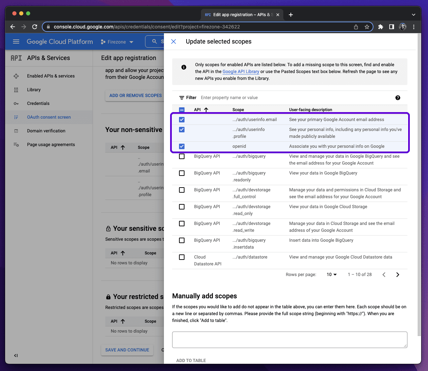Image resolution: width=428 pixels, height=371 pixels.
Task: Open Chrome's tab search chevron dropdown
Action: coord(413,14)
